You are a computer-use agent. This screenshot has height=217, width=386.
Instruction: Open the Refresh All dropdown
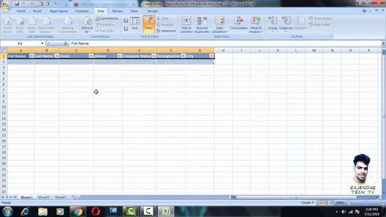click(87, 31)
